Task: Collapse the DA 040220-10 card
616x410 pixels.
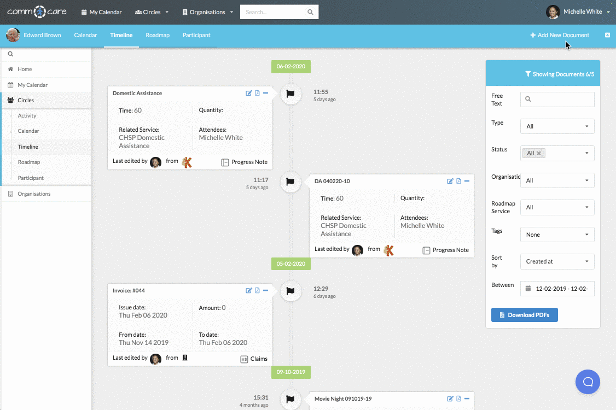Action: pos(467,181)
